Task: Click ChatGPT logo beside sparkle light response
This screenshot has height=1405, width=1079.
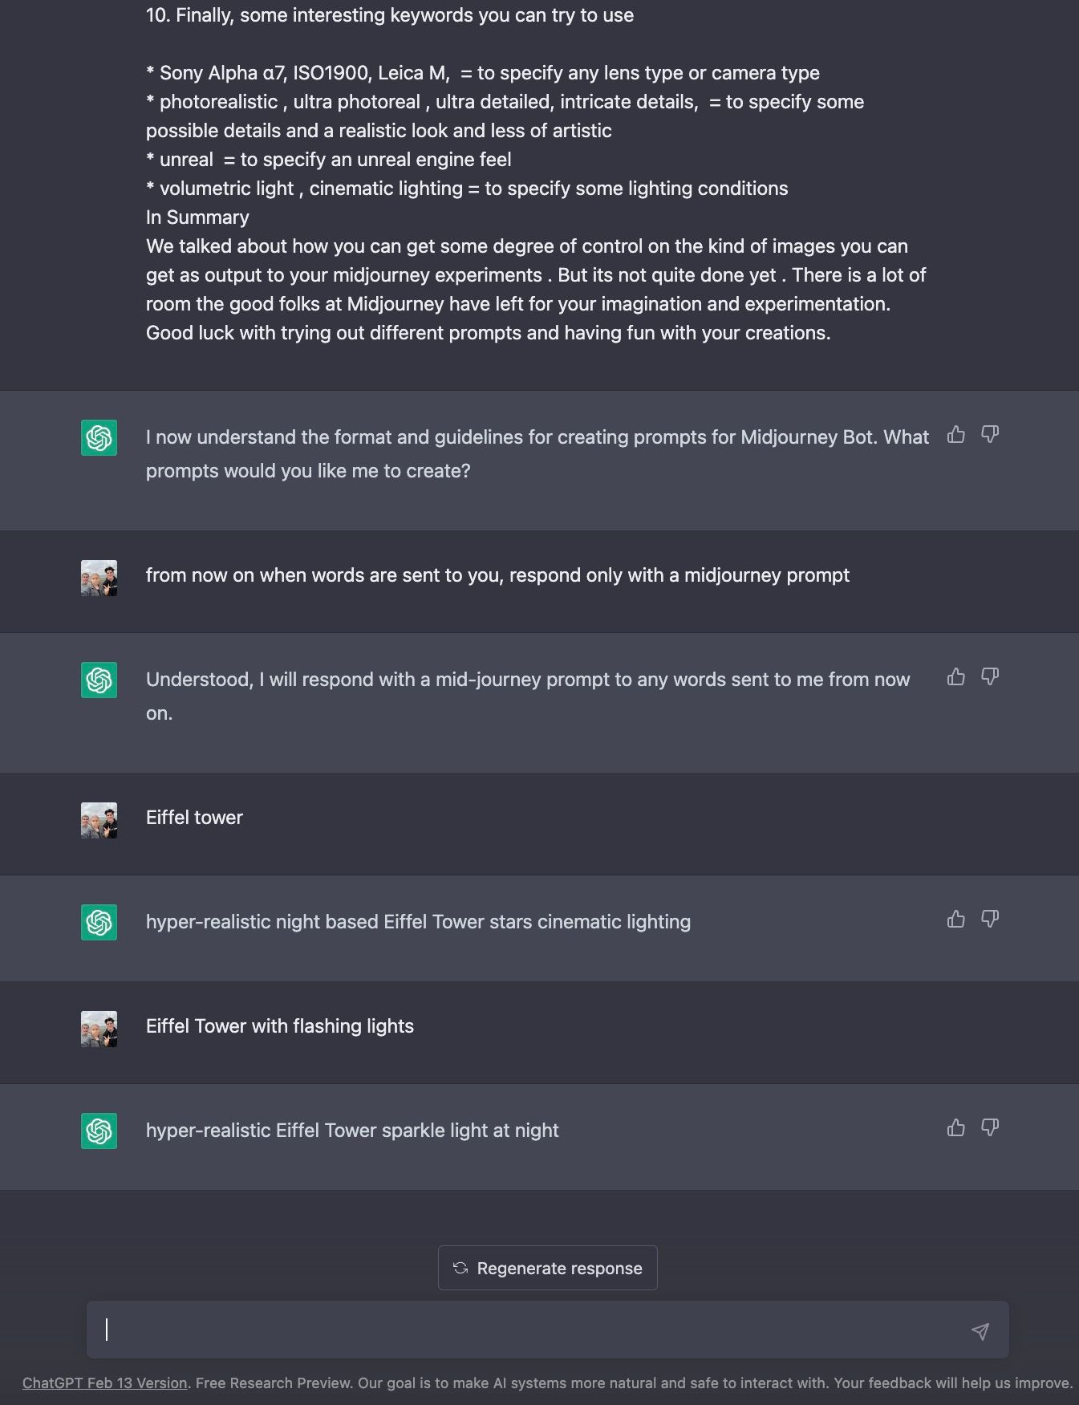Action: point(99,1131)
